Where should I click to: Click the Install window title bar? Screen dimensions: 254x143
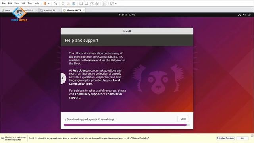(x=127, y=31)
